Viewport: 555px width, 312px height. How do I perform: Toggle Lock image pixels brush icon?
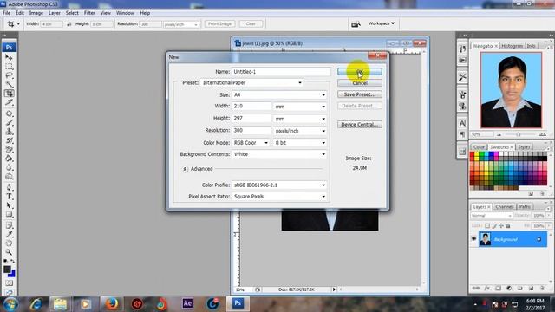click(494, 225)
